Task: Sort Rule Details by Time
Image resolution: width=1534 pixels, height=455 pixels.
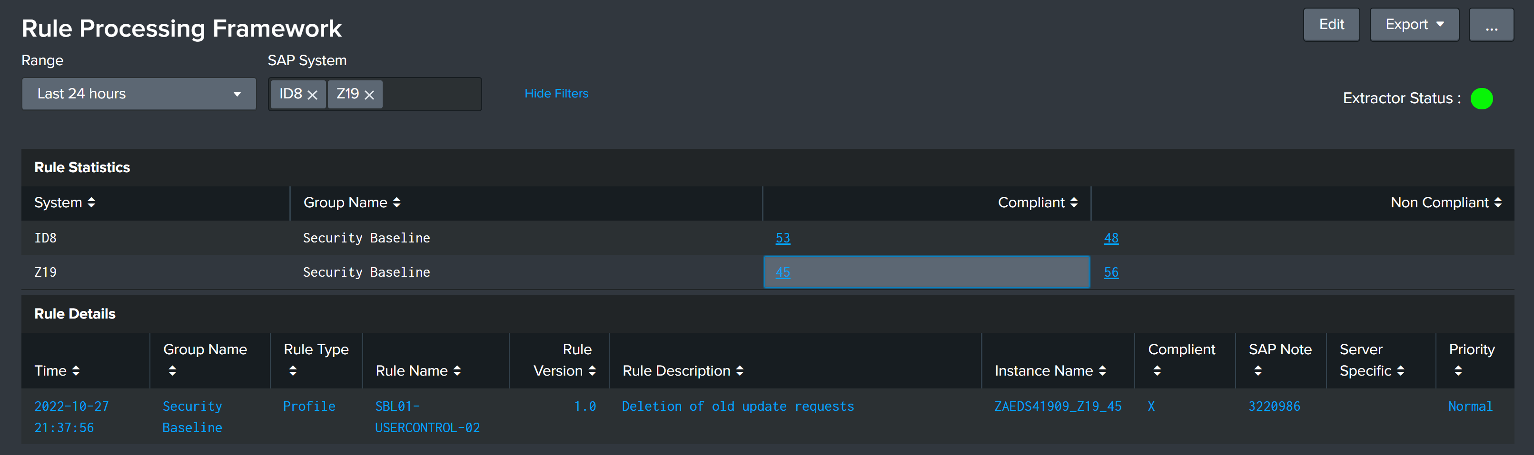Action: point(57,370)
